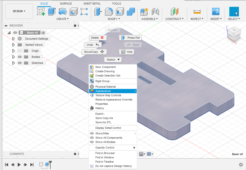Go to the timeline end
Viewport: 246px width, 170px height.
(x=32, y=164)
